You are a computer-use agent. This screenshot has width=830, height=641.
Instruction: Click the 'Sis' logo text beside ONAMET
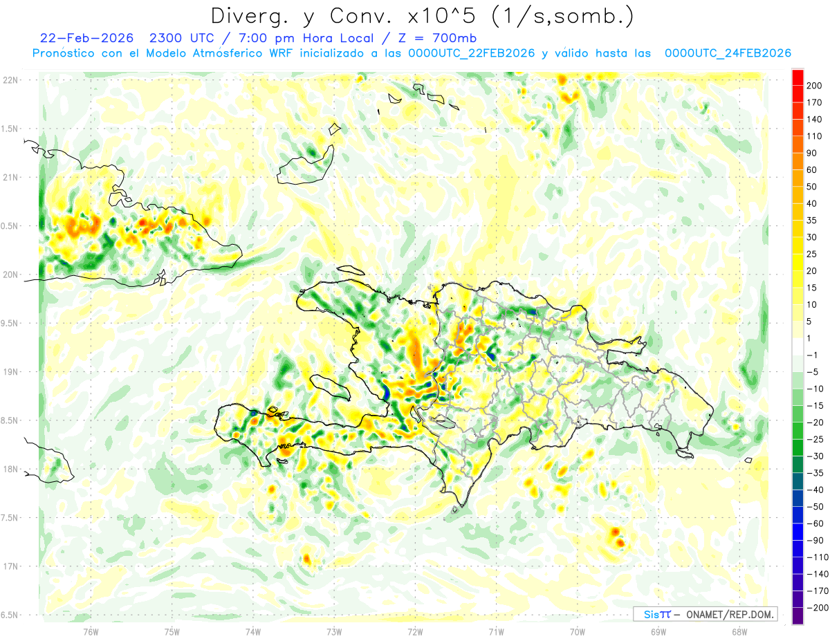(652, 615)
